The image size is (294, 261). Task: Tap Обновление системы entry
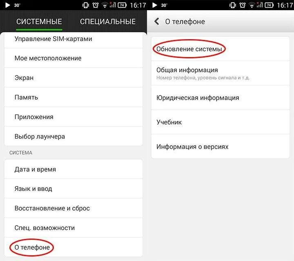click(220, 49)
